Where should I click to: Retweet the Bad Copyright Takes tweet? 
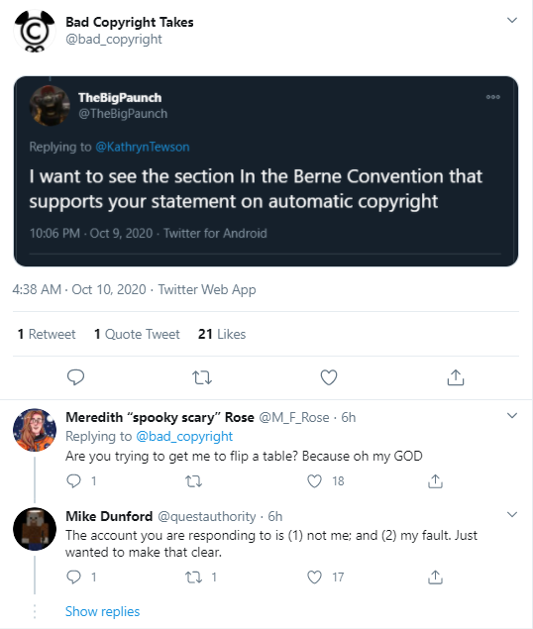coord(202,377)
